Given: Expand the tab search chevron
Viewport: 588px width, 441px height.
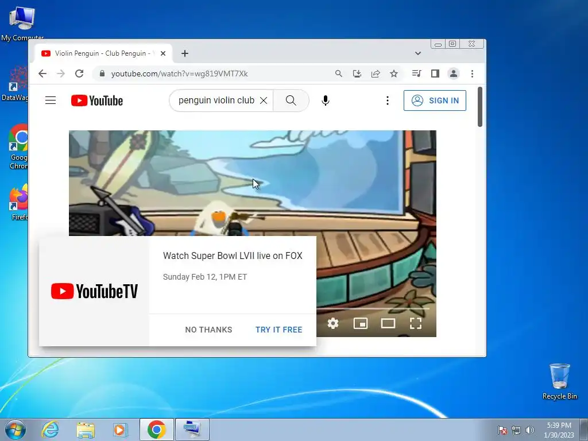Looking at the screenshot, I should coord(418,53).
